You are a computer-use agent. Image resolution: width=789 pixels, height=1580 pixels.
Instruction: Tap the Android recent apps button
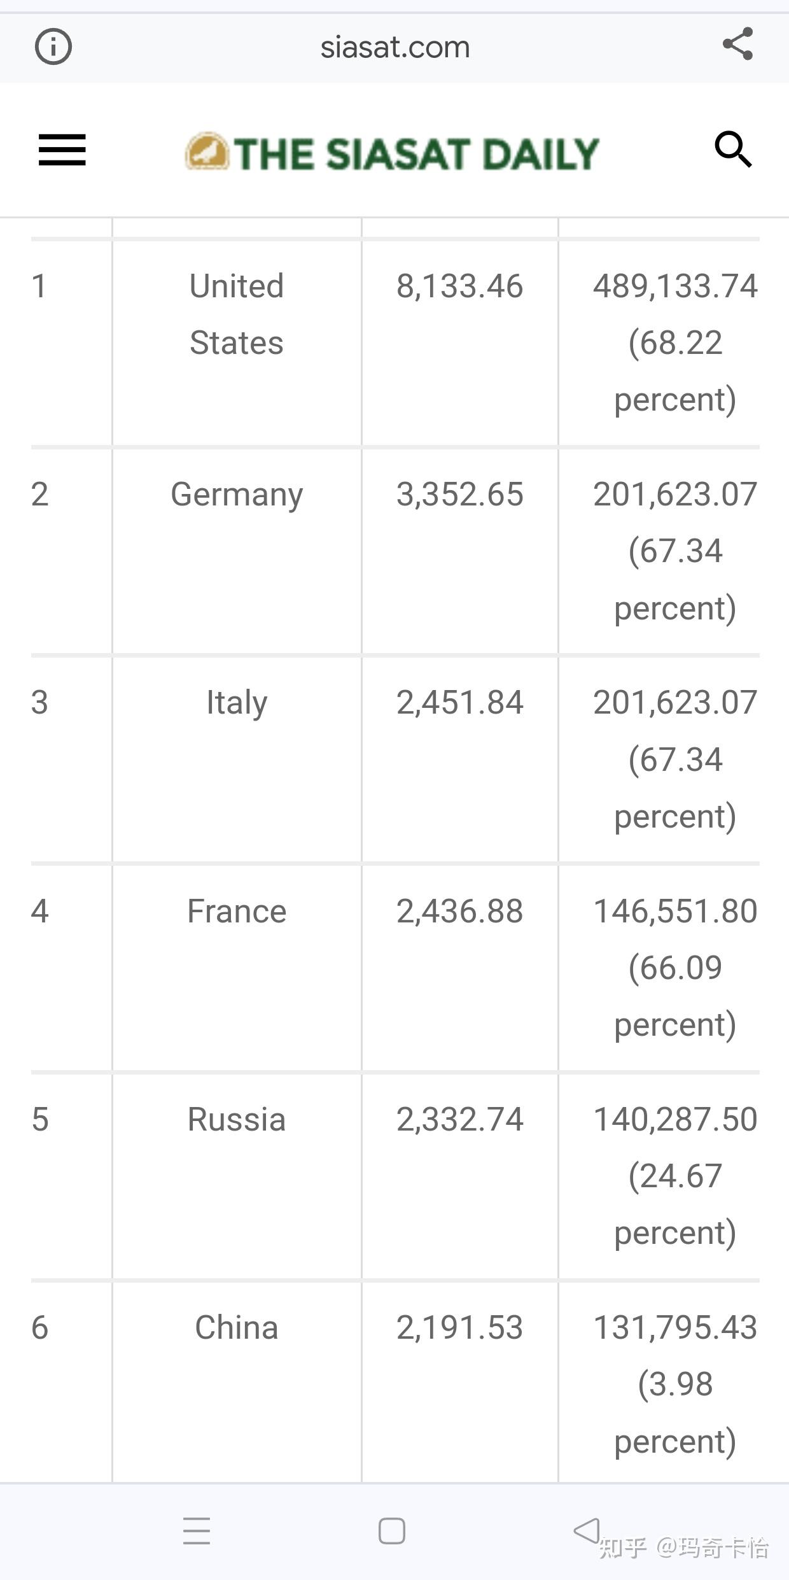coord(197,1530)
